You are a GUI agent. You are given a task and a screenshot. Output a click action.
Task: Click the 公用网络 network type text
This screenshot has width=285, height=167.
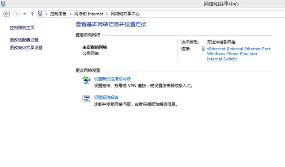click(x=91, y=53)
